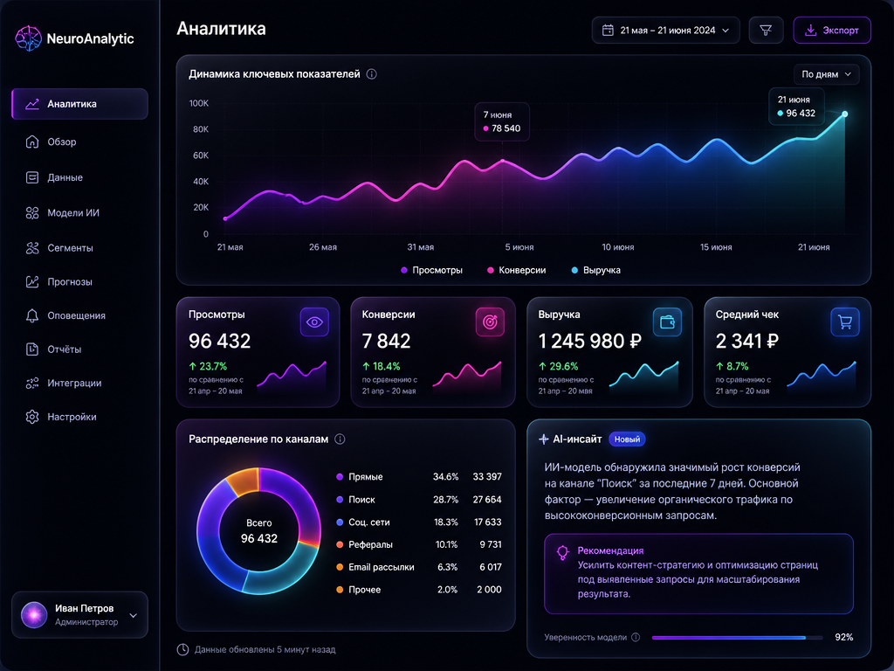Click the Данные icon in sidebar

[x=32, y=177]
